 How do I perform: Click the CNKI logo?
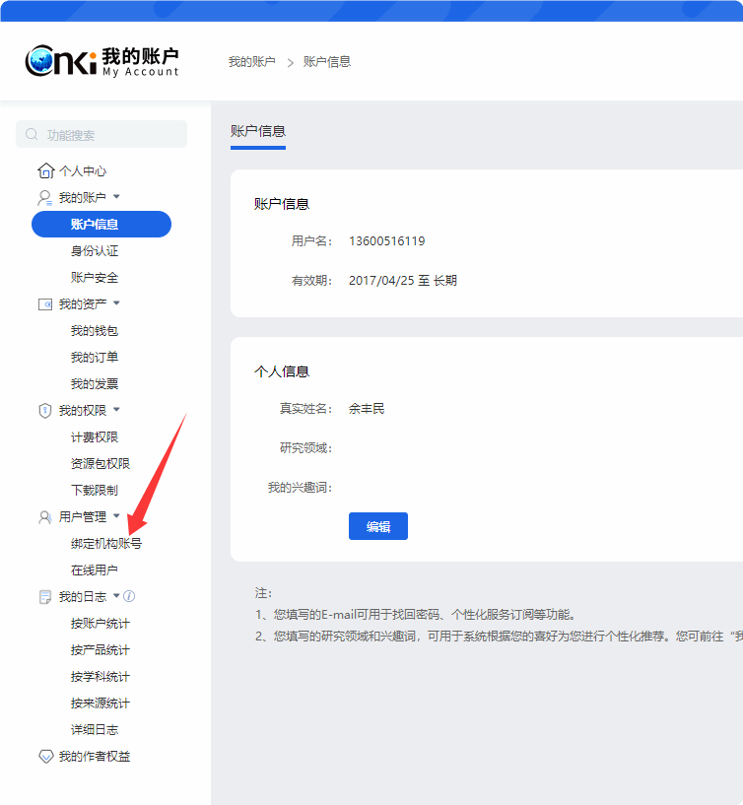point(61,61)
